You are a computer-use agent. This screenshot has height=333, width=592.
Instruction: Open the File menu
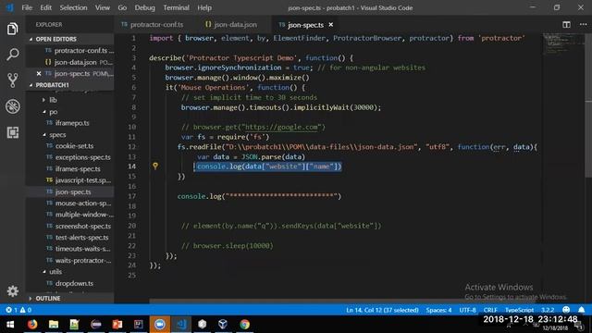27,7
